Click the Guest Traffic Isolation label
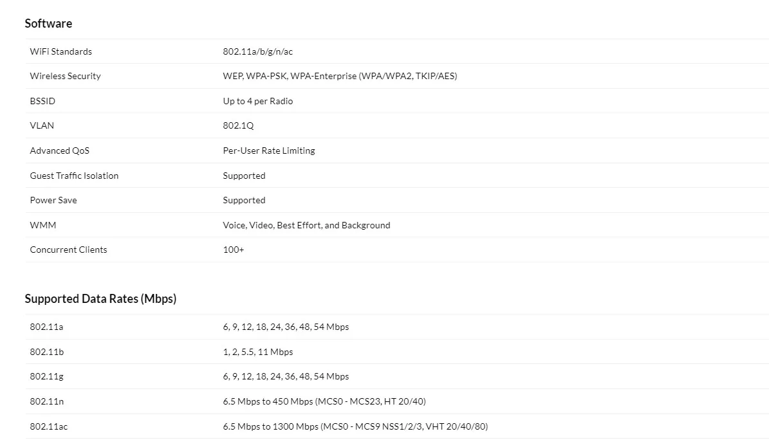Viewport: 769px width, 447px height. [x=74, y=176]
